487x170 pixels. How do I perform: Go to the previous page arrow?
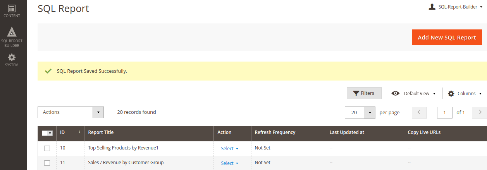click(x=419, y=112)
